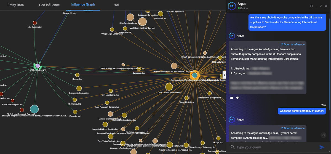Viewport: 331px width, 154px height.
Task: Click the "1. Ultratech, Inc." list entry
Action: coord(240,68)
